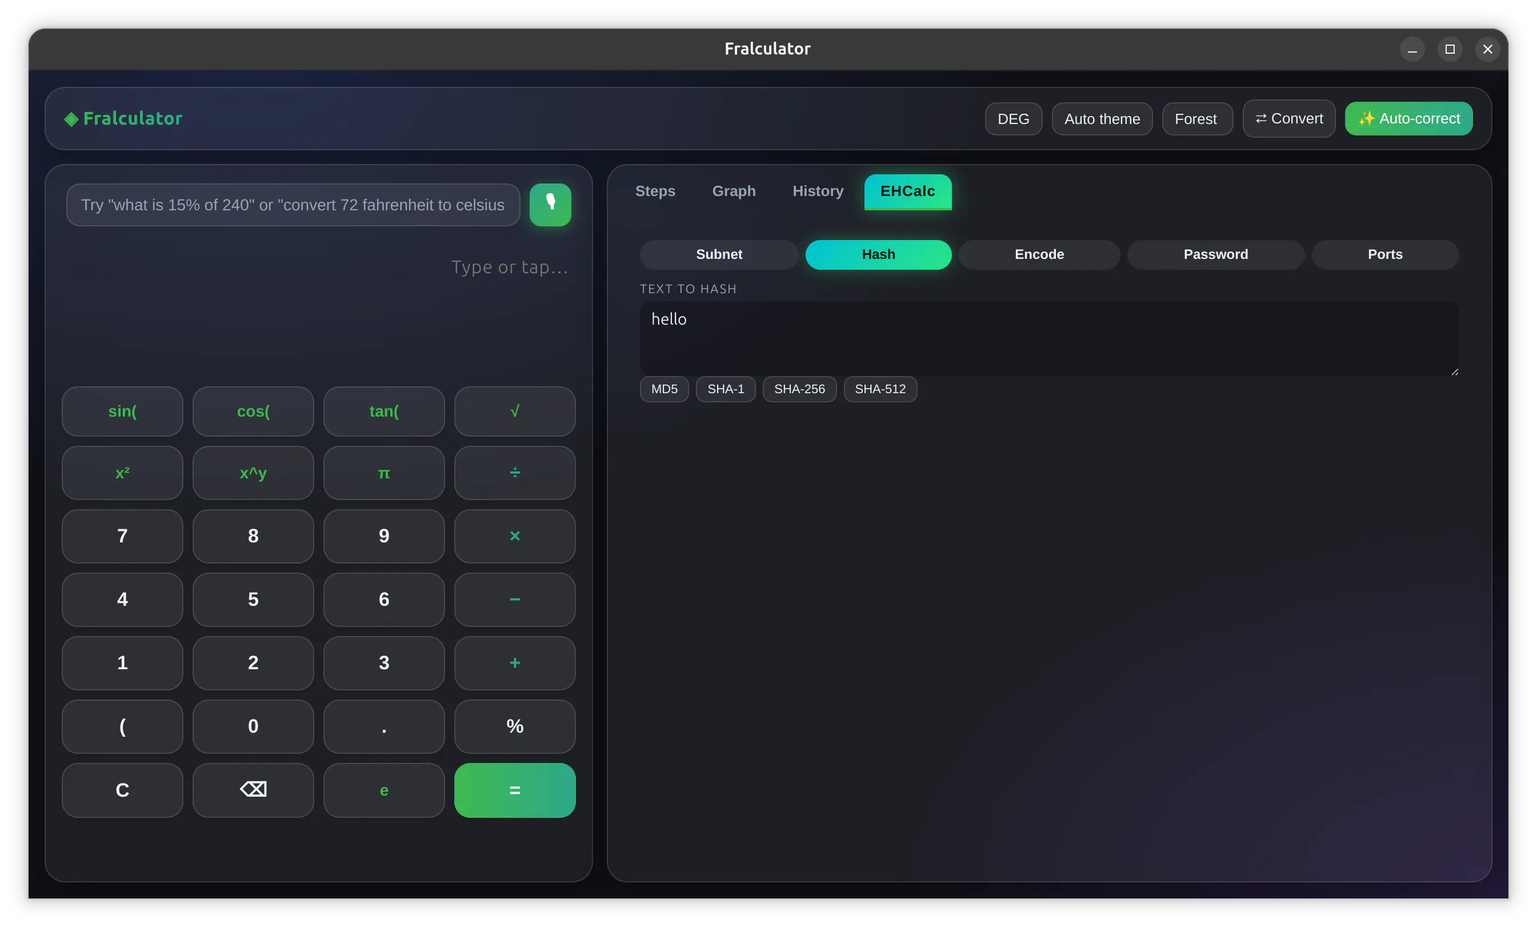Click the microphone voice input button

tap(550, 205)
